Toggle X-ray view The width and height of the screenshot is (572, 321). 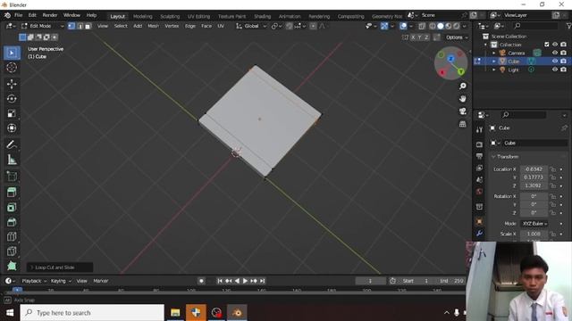[x=422, y=26]
